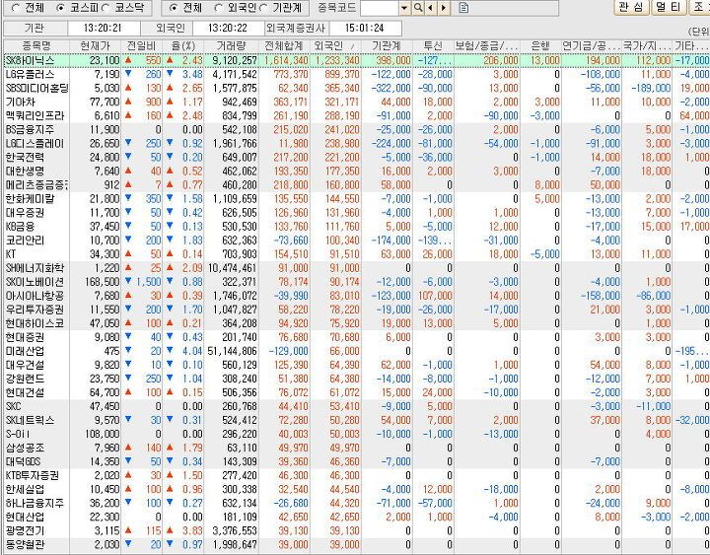Select the 아시아나항공 row
Screen dimensions: 710x555
357,296
